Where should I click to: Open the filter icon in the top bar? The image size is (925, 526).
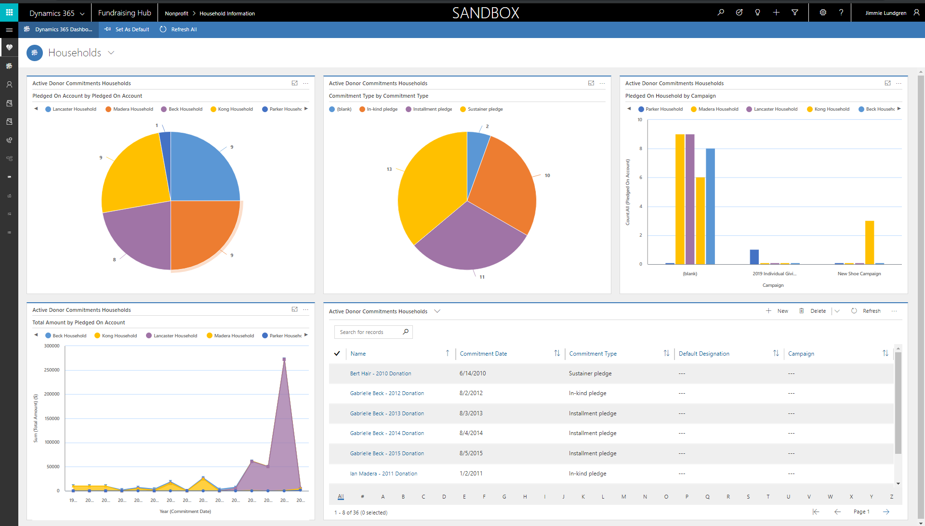(x=795, y=13)
